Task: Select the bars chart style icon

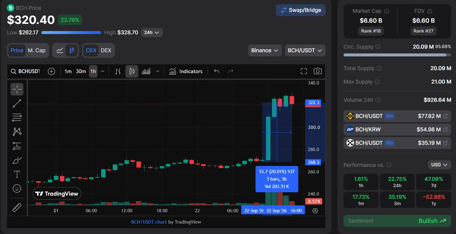Action: 118,71
